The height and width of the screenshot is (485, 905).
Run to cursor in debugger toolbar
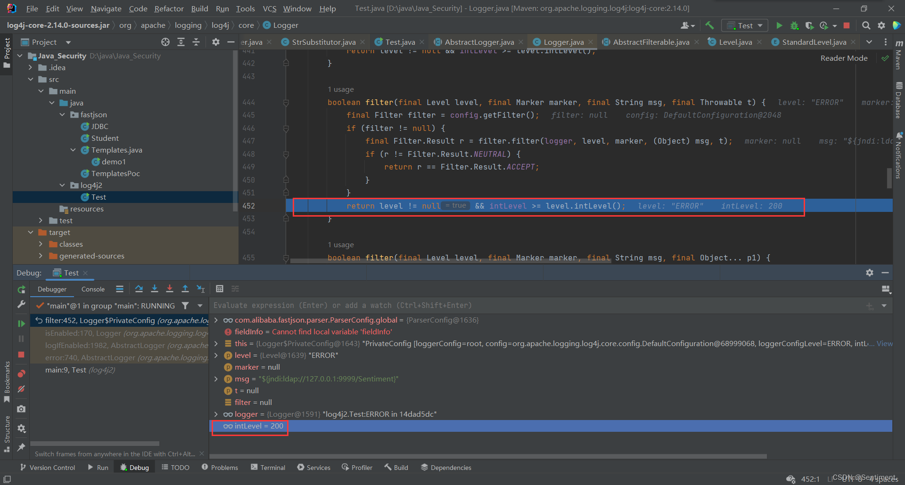click(201, 289)
